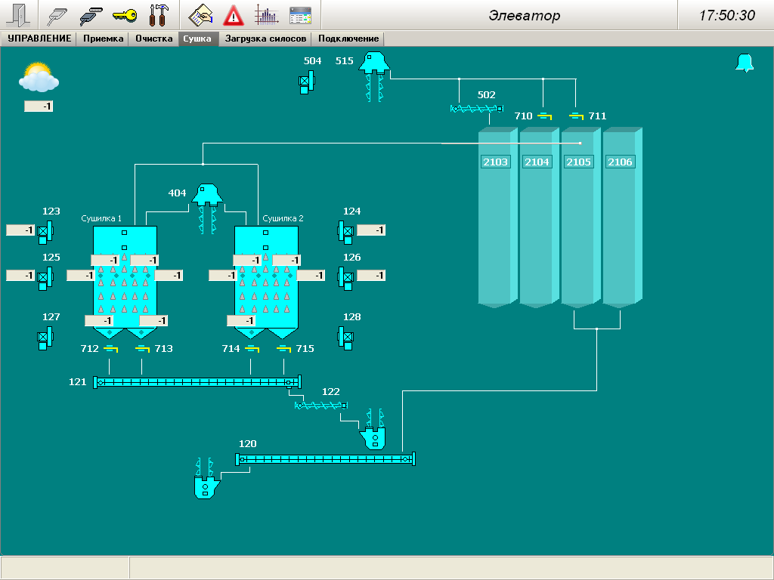Toggle gate valve 711
Screen dimensions: 774x580
tap(577, 116)
